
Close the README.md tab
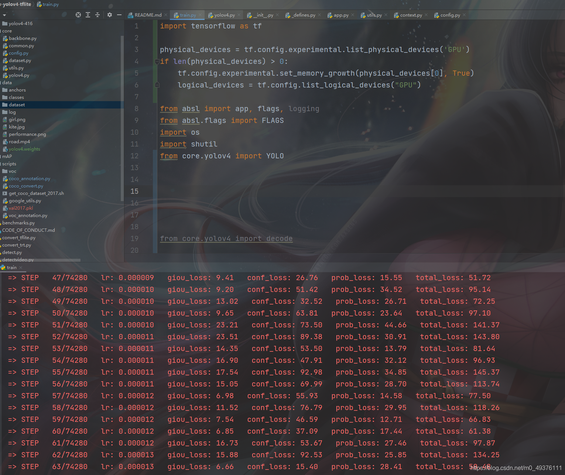point(165,15)
